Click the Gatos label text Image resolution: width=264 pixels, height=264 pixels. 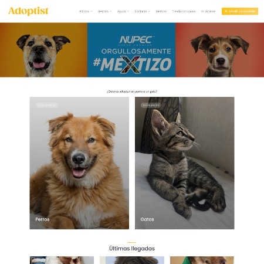tap(147, 219)
